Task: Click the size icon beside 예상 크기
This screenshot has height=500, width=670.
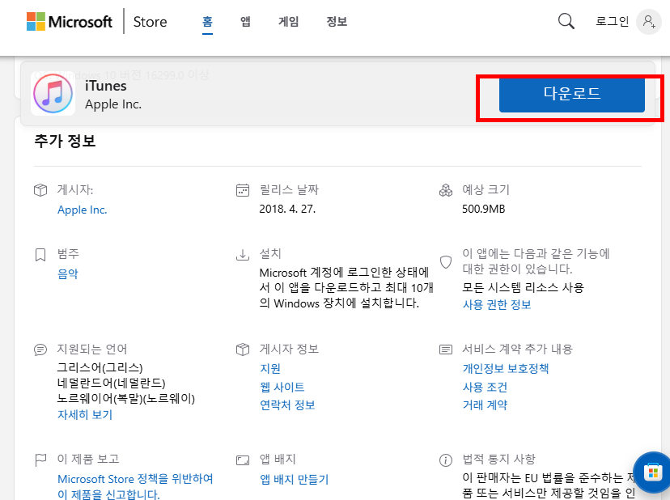Action: click(446, 190)
